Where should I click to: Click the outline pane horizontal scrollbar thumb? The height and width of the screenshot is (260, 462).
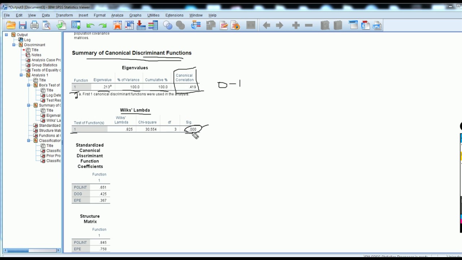(x=18, y=250)
